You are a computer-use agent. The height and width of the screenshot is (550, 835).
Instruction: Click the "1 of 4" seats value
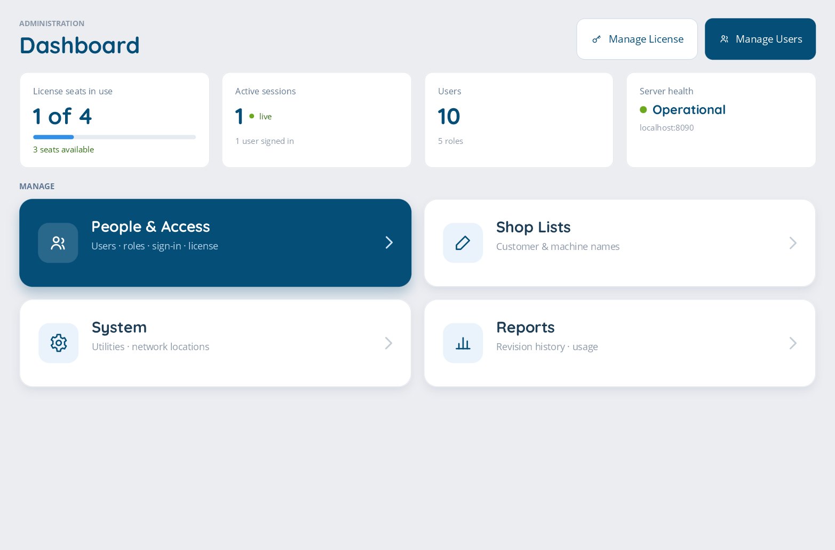point(62,116)
